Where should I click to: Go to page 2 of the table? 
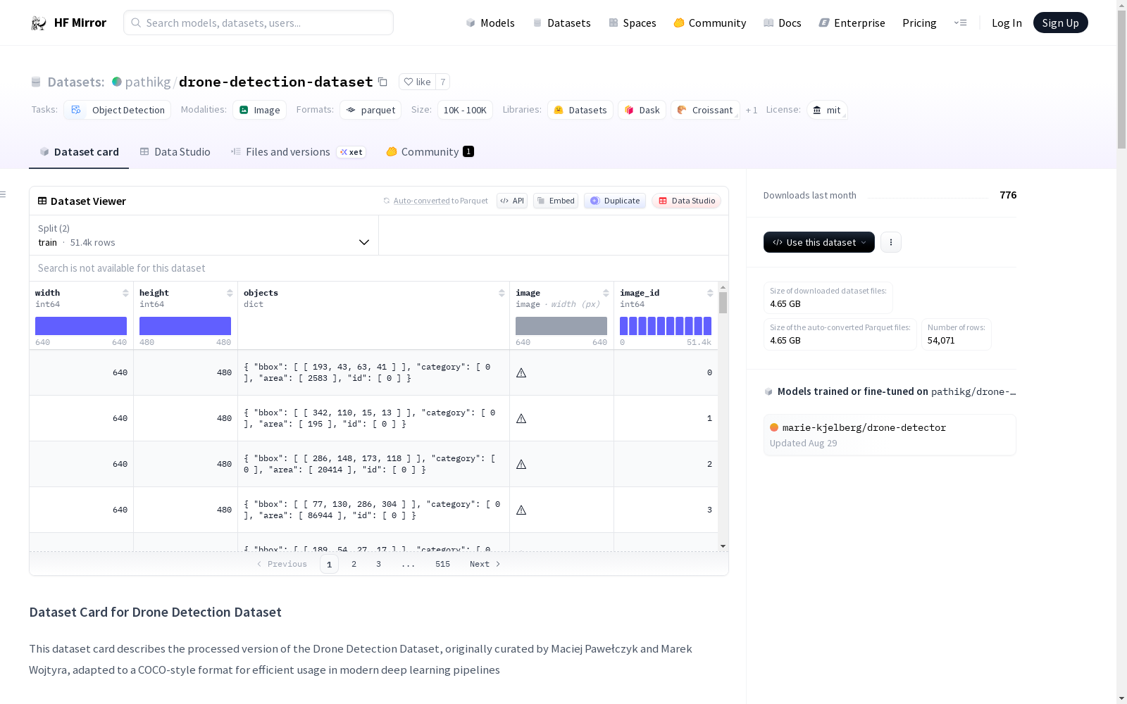[x=354, y=564]
